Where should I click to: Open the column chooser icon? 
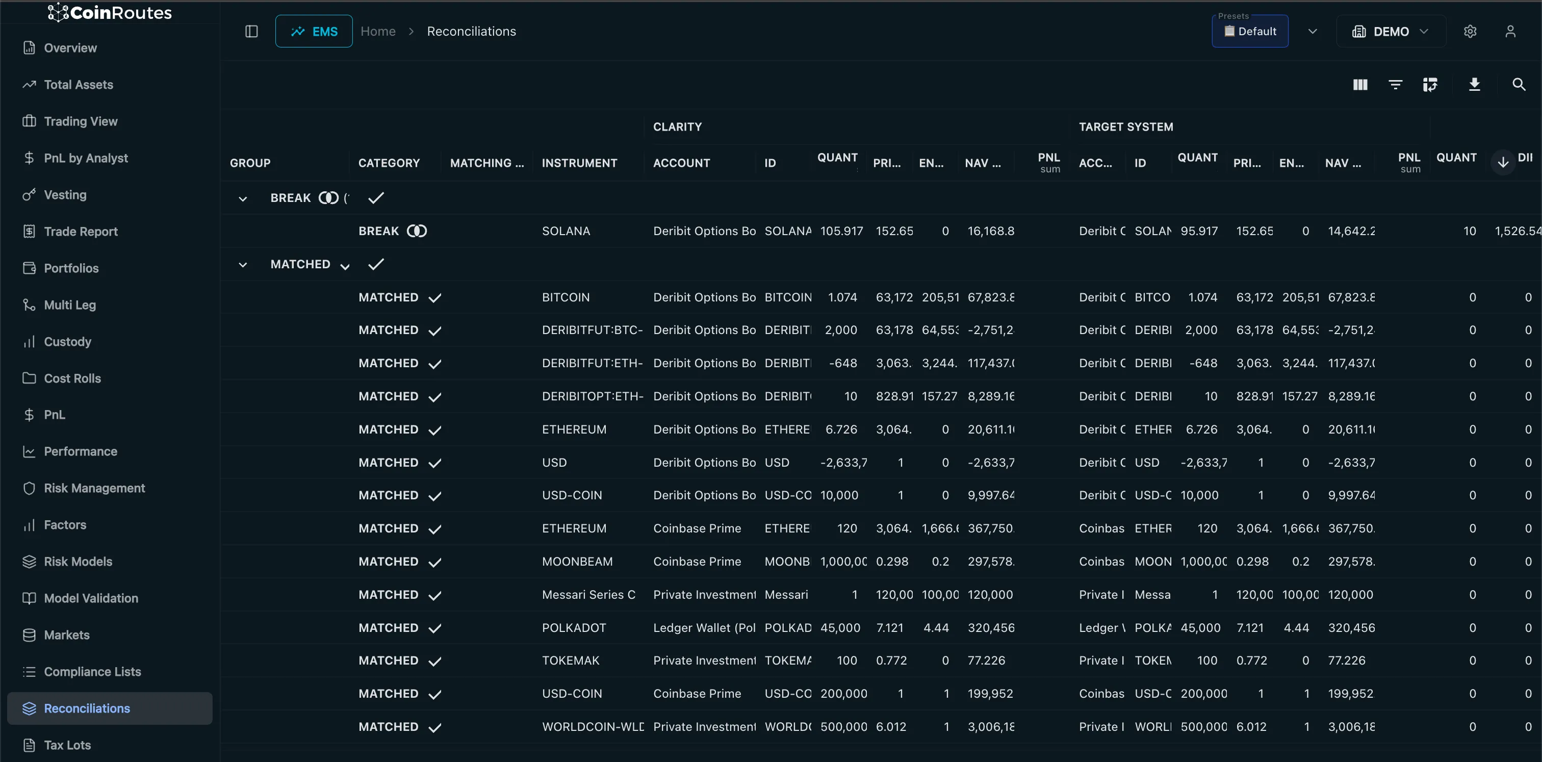tap(1360, 84)
